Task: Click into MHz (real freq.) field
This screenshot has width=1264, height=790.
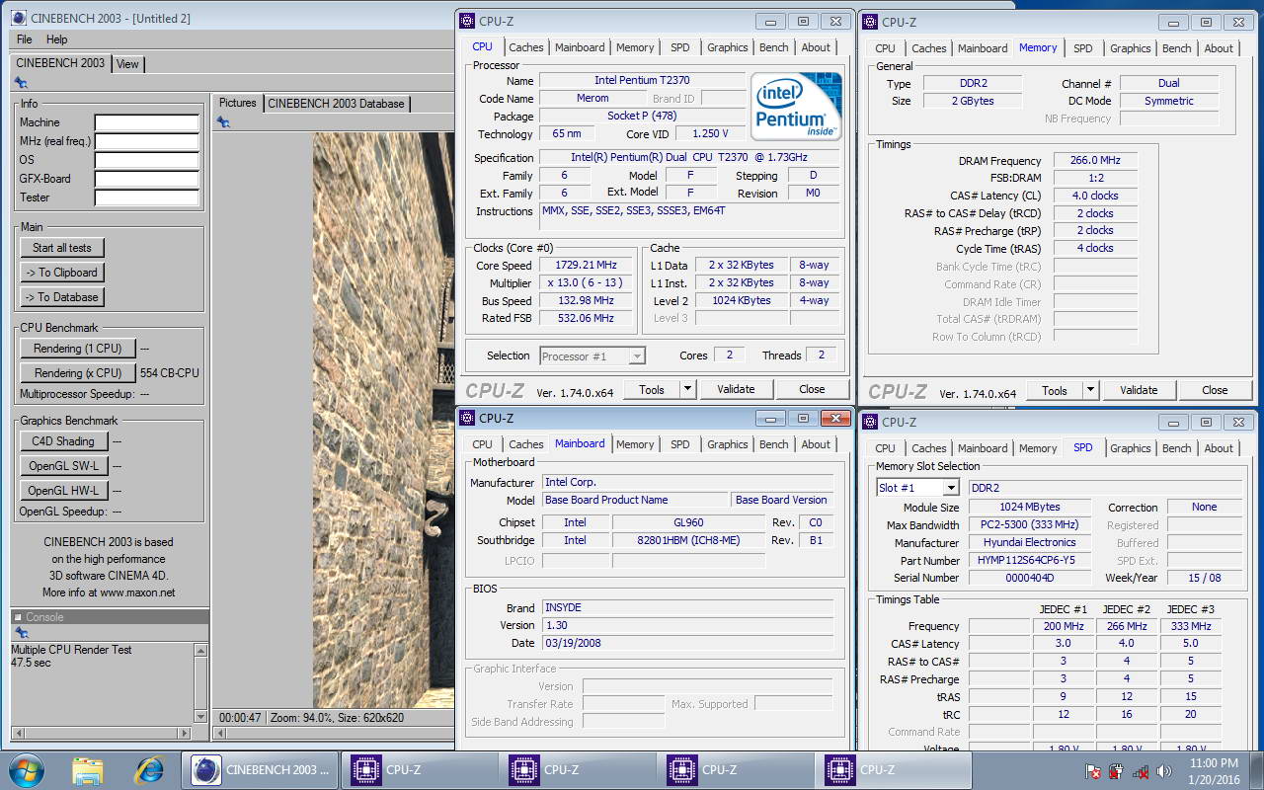Action: point(147,142)
